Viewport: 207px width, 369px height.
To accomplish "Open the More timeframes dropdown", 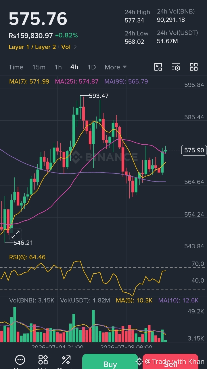I will pyautogui.click(x=116, y=67).
